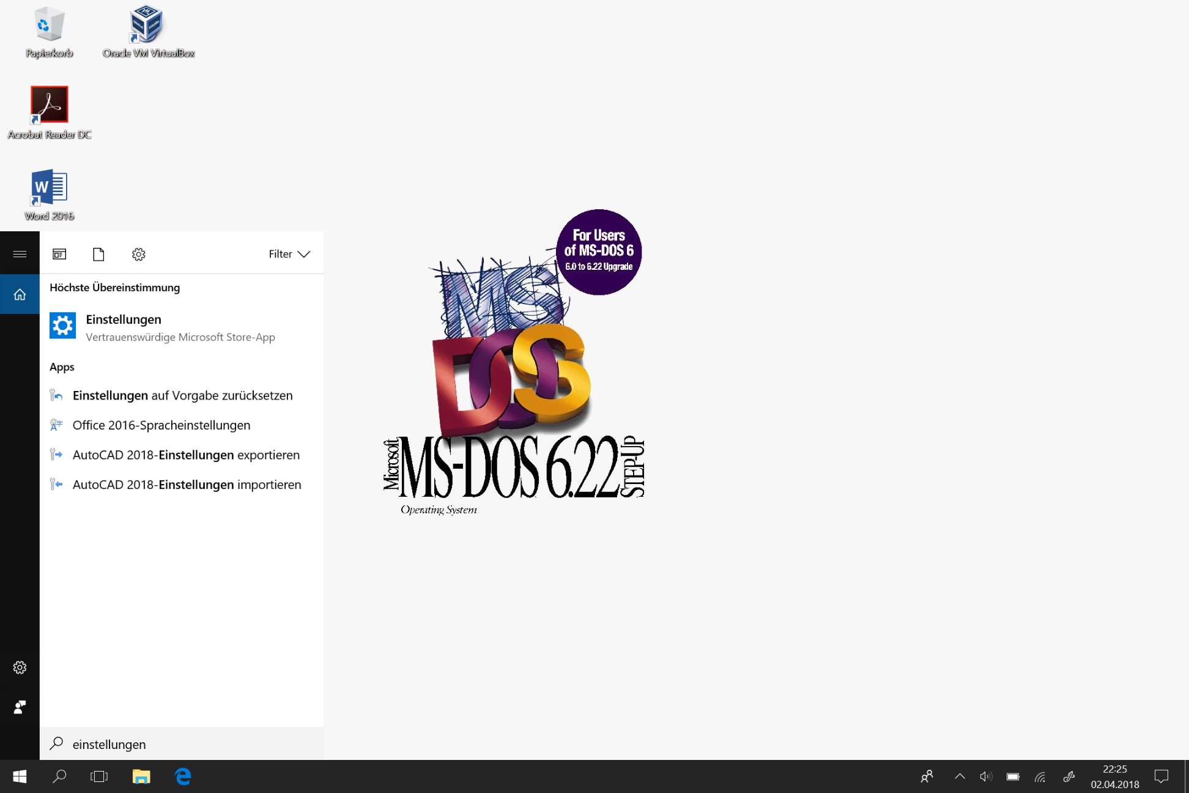Click the search field containing einstellungen
Screen dimensions: 1189x793
(182, 744)
